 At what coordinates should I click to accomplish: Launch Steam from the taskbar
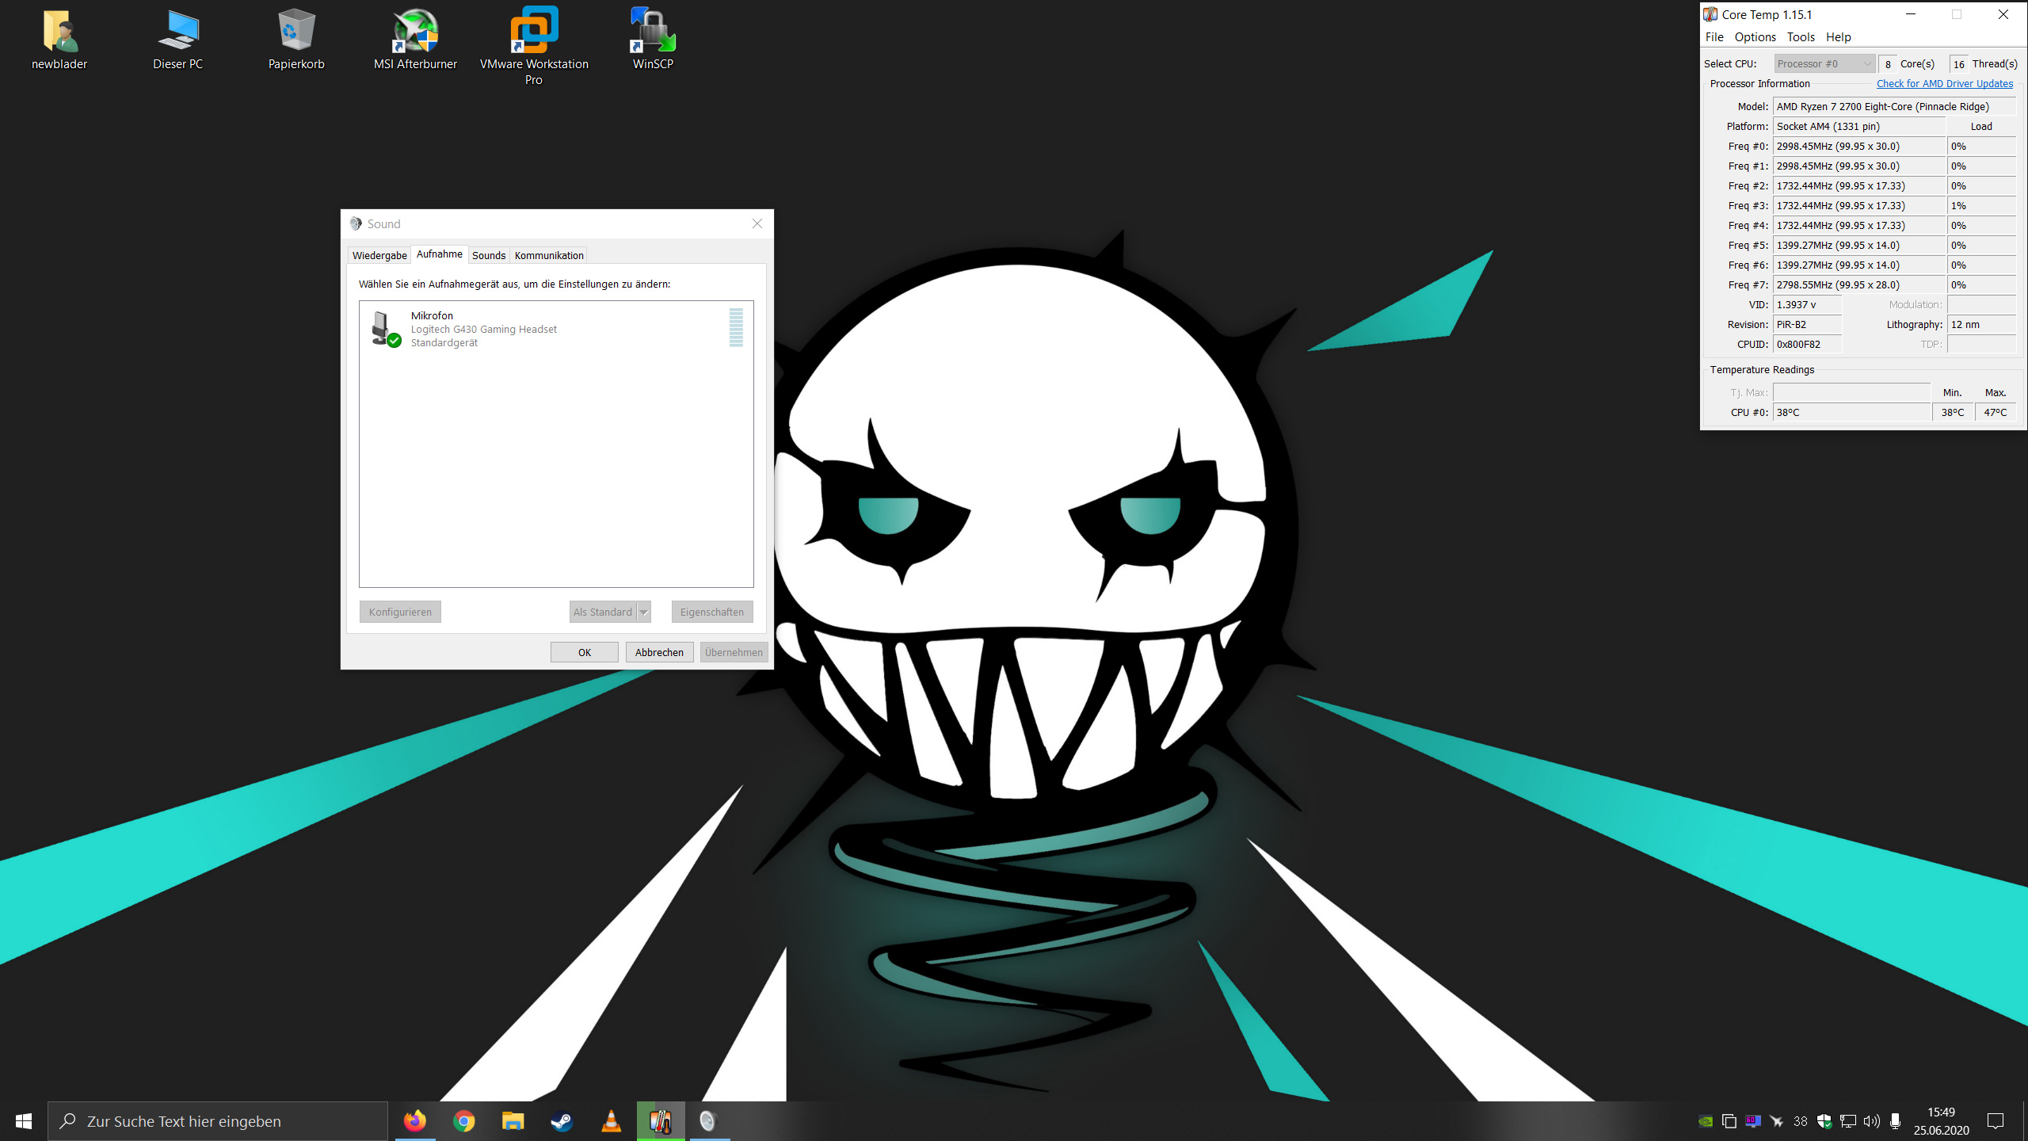point(562,1121)
